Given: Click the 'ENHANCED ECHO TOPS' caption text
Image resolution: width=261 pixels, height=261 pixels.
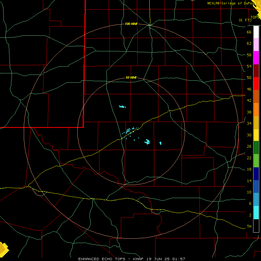Looking at the screenshot, I should (102, 259).
